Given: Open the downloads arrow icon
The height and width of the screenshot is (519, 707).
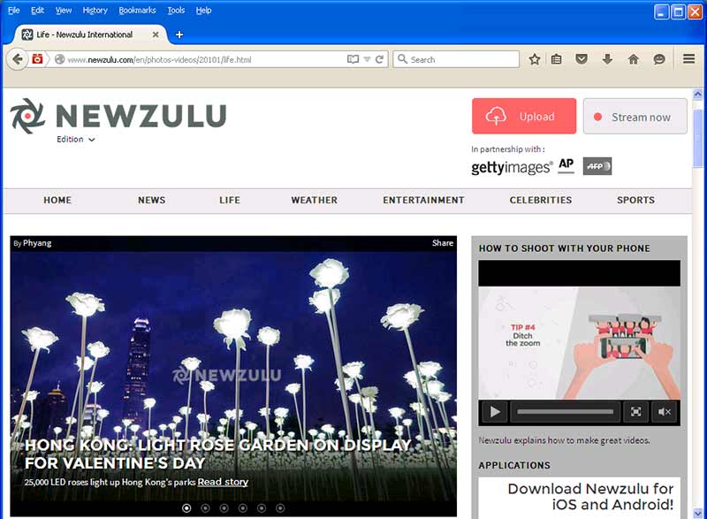Looking at the screenshot, I should pos(607,59).
